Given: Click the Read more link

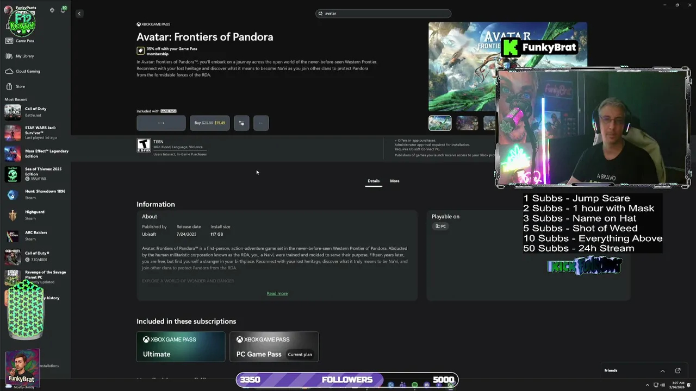Looking at the screenshot, I should point(277,293).
